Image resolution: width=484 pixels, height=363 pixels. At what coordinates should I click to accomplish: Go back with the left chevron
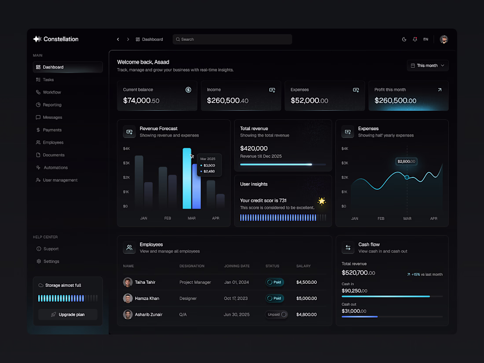pos(118,39)
